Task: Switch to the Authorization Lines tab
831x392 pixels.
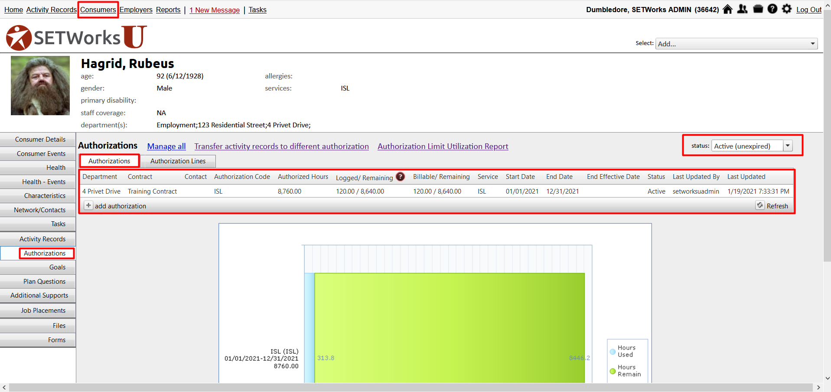Action: coord(178,161)
